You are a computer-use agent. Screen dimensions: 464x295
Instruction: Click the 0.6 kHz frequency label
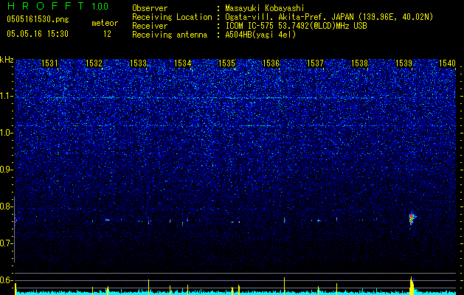(7, 280)
